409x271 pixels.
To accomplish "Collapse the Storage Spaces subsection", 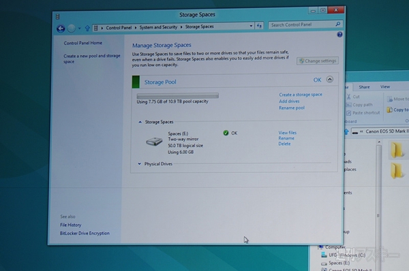I will [x=140, y=122].
